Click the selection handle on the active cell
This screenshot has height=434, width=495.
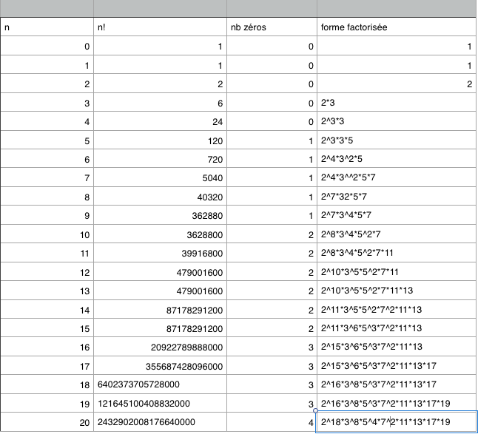coord(317,412)
